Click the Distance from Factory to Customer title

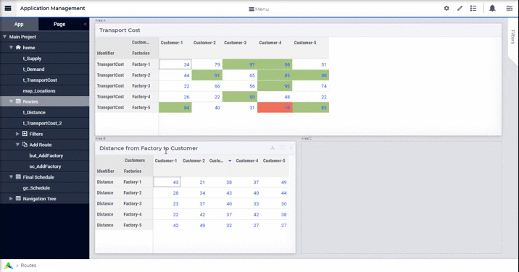pyautogui.click(x=149, y=148)
